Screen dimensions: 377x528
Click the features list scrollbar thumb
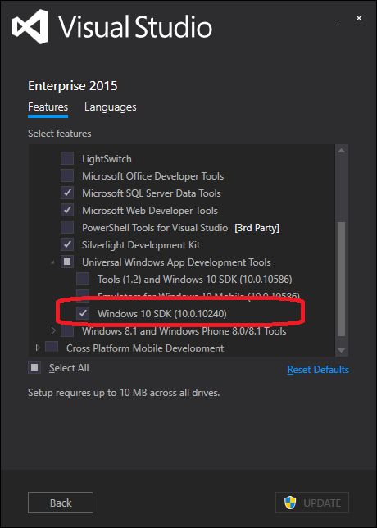point(341,279)
